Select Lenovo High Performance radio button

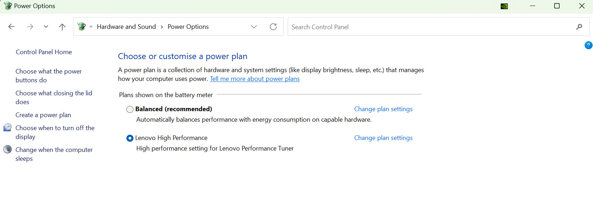(130, 138)
